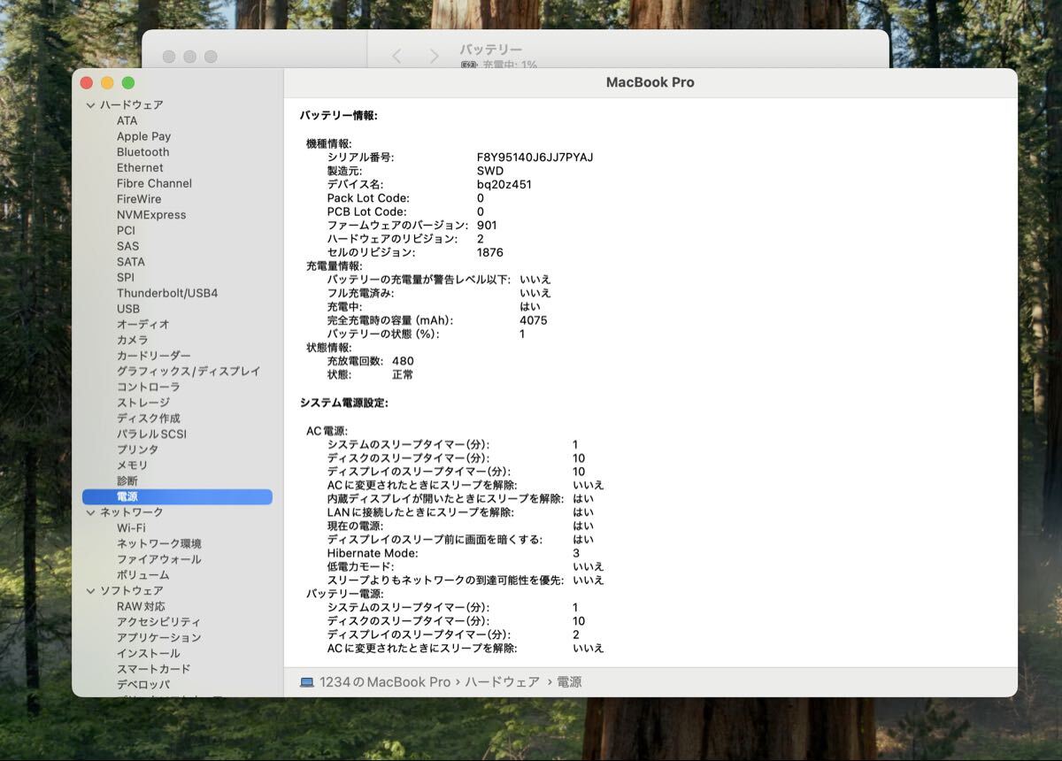Collapse the ネットワーク section
The image size is (1062, 761).
point(90,512)
